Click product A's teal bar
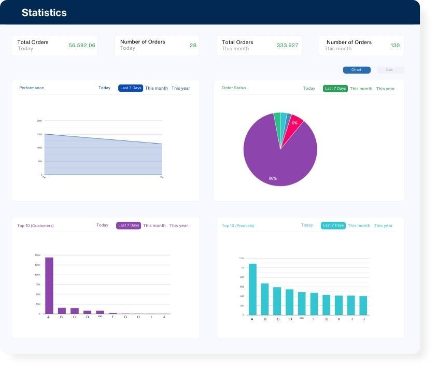This screenshot has width=437, height=368. [x=252, y=289]
